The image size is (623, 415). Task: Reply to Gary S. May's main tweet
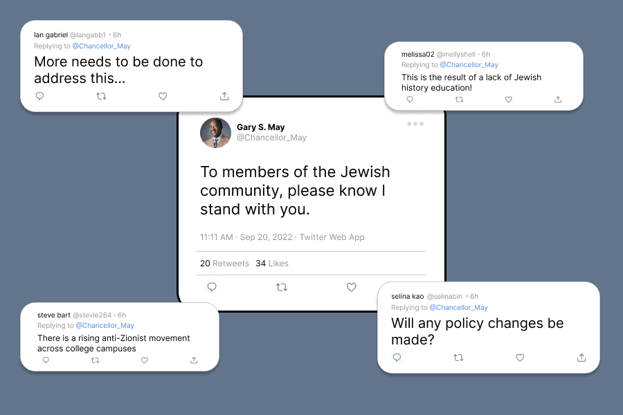[x=212, y=287]
